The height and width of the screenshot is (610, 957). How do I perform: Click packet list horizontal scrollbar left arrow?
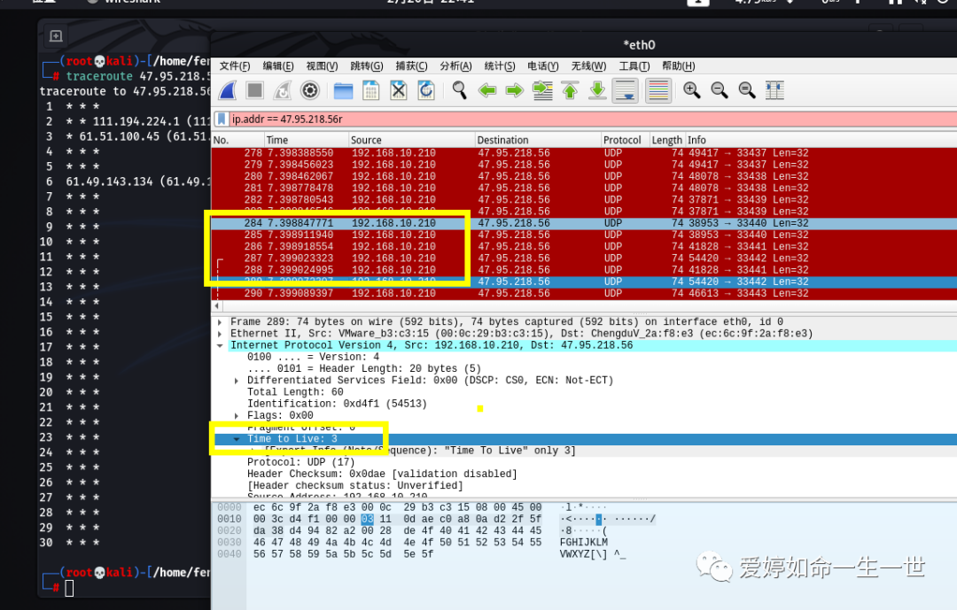216,305
